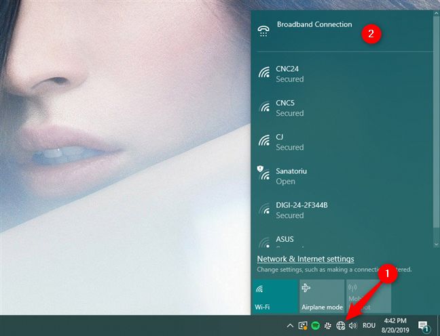Open Action Center notifications icon
The width and height of the screenshot is (440, 336).
click(424, 326)
